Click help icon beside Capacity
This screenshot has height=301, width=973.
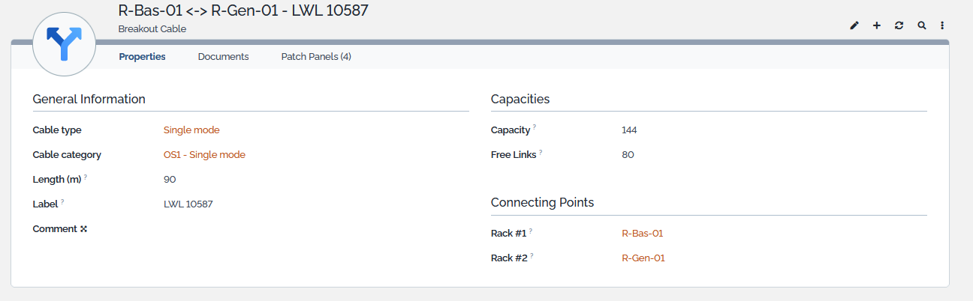click(x=535, y=128)
